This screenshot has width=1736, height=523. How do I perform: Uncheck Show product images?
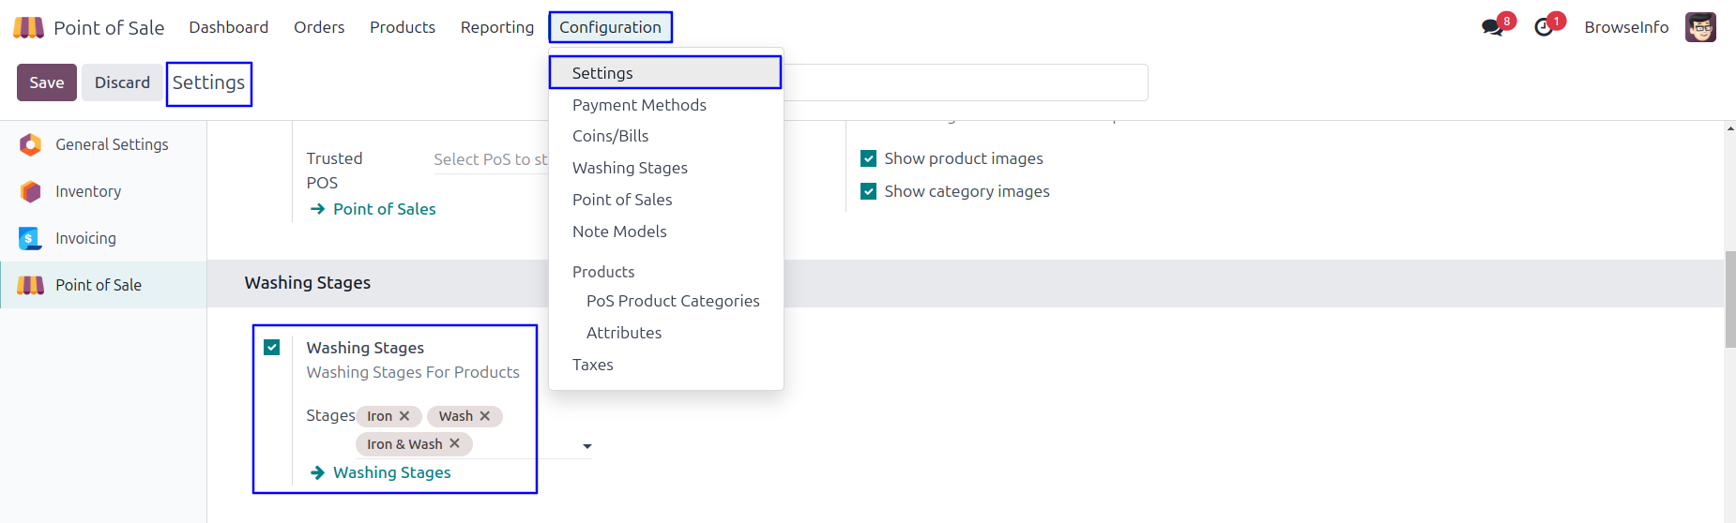pos(869,158)
